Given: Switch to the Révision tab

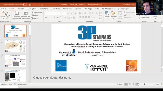Looking at the screenshot, I should coord(78,9).
